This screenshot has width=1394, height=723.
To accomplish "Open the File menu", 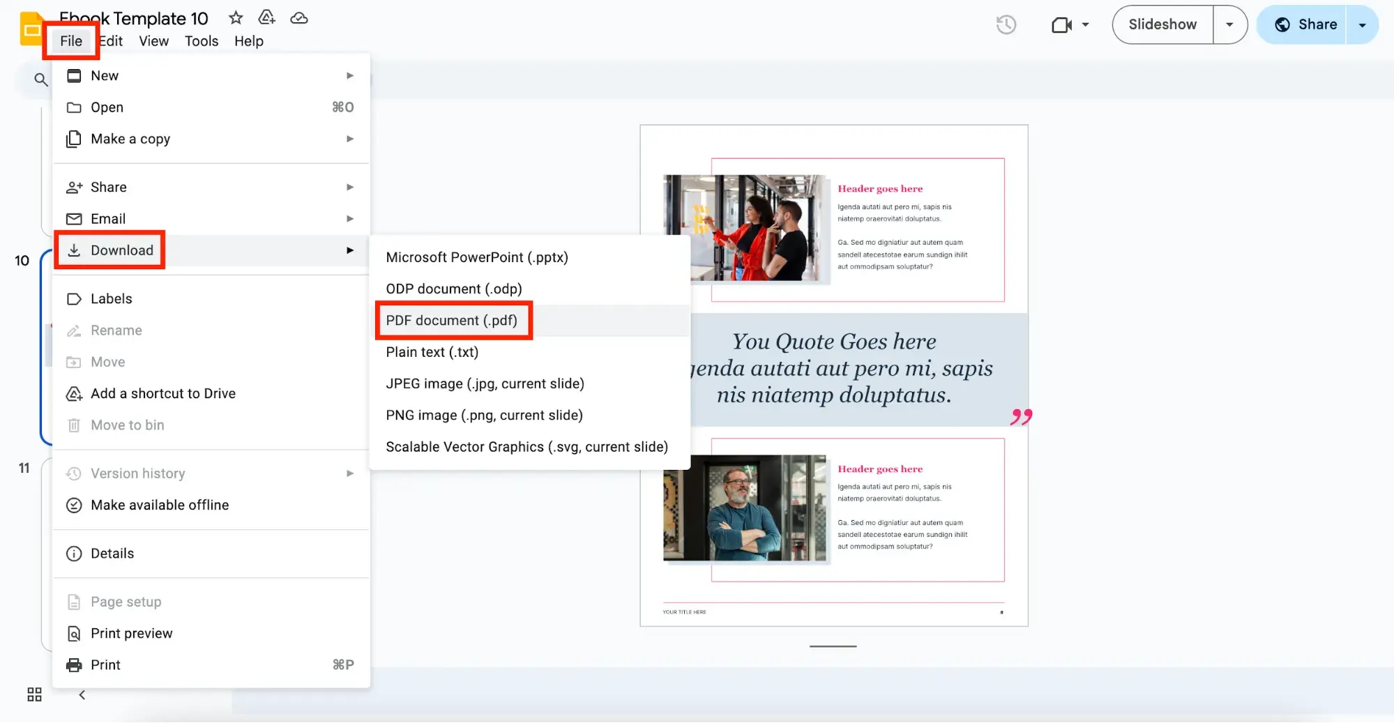I will pos(71,41).
